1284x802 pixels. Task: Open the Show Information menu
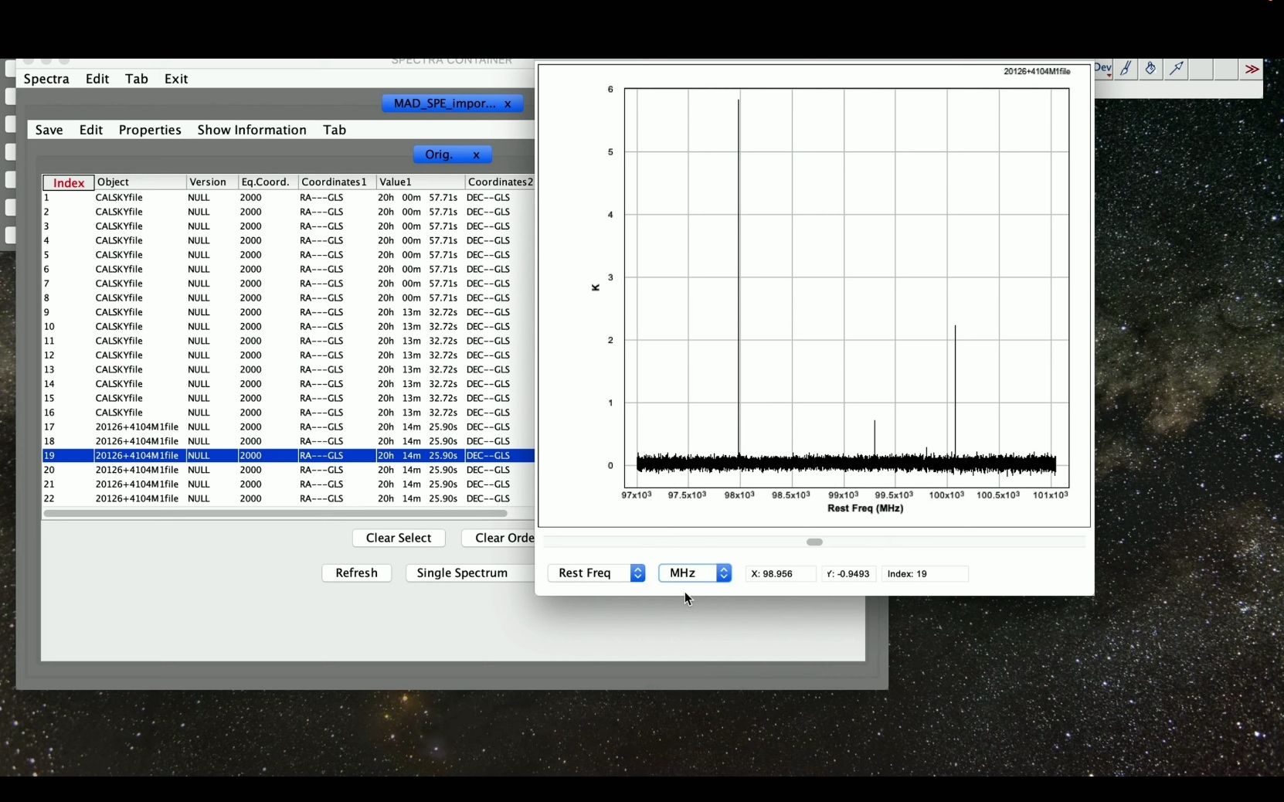point(252,130)
